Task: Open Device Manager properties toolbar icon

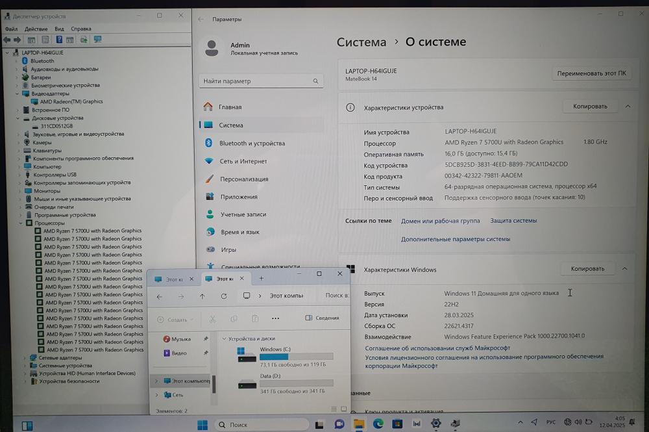Action: pyautogui.click(x=70, y=40)
